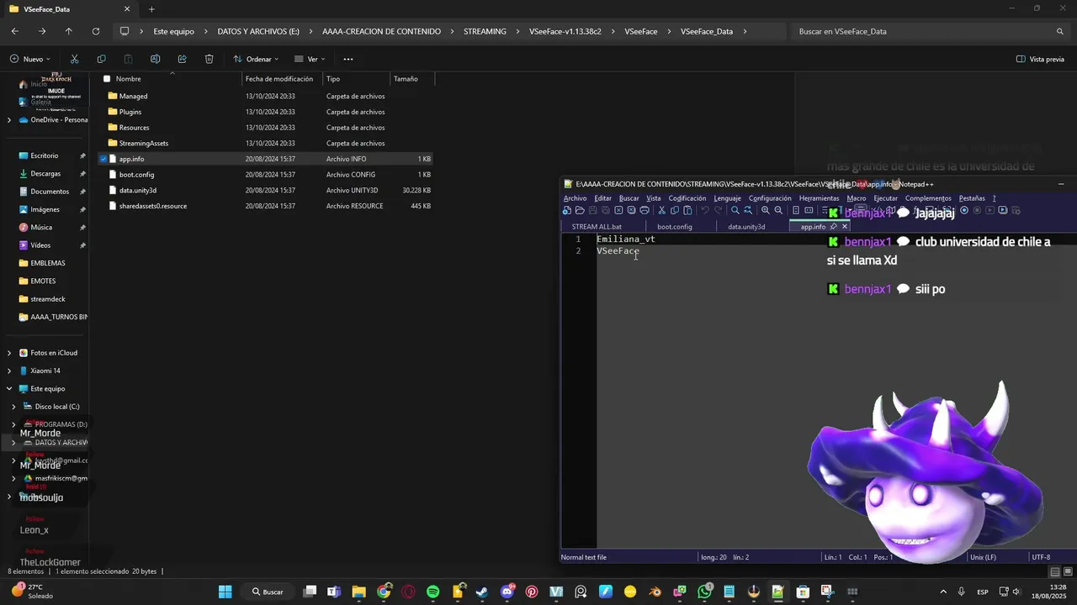1077x605 pixels.
Task: Click the Cut scissors icon in Notepad++
Action: [661, 211]
